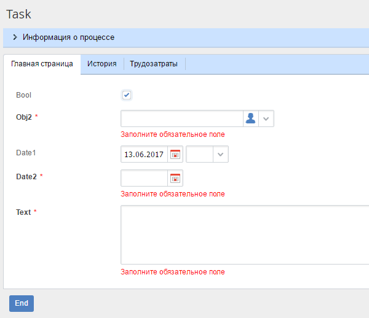Open the Date1 calendar picker icon
The image size is (369, 318).
coord(175,155)
